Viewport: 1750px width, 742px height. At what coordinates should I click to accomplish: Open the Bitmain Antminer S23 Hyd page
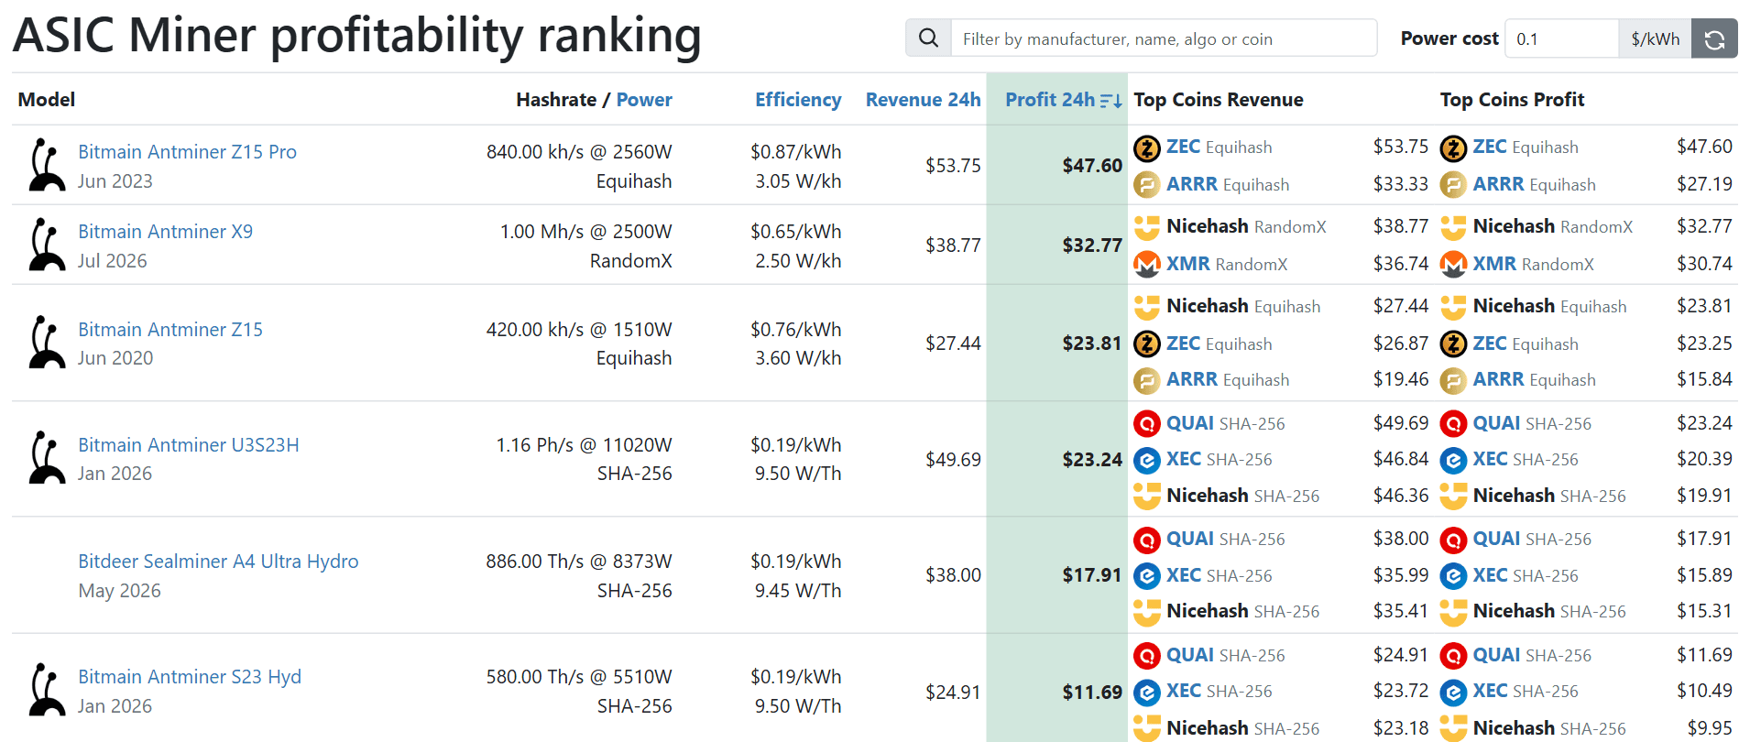[x=190, y=677]
